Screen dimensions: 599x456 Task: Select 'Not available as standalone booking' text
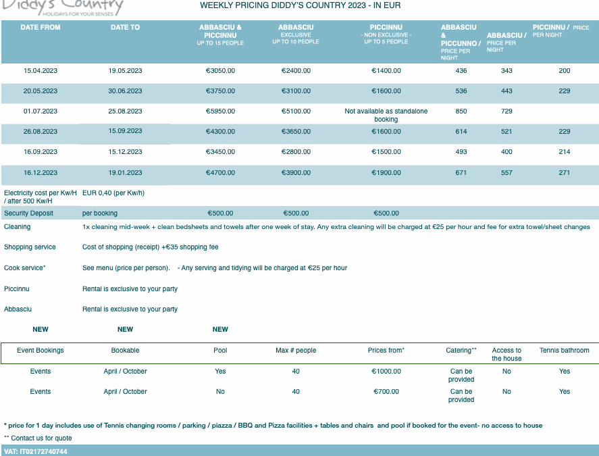tap(386, 115)
